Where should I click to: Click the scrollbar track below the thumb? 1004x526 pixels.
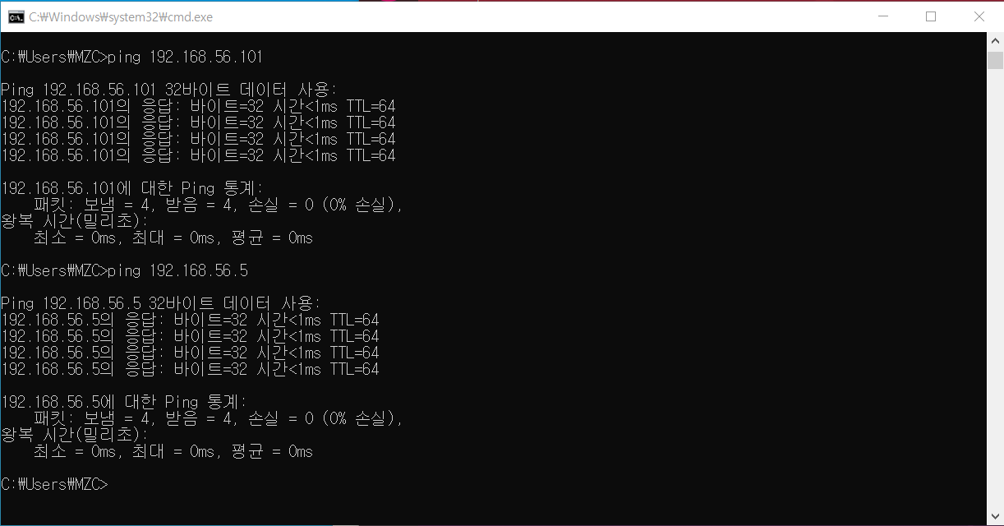pos(995,288)
